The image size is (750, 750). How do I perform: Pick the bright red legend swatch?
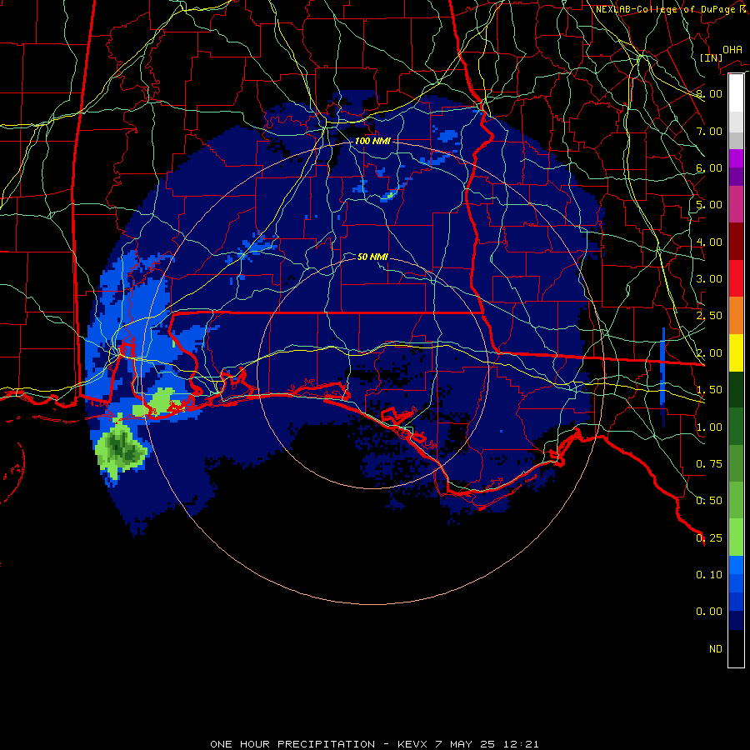click(x=736, y=278)
